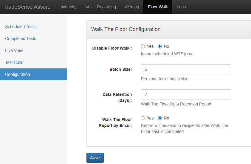Click the 'Per zone turret batch size' text
Image resolution: width=251 pixels, height=164 pixels.
tap(165, 79)
